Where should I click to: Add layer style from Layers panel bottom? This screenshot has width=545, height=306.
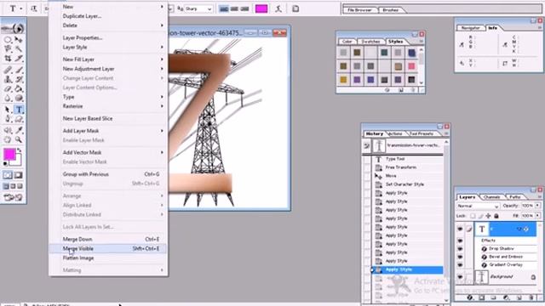pos(470,297)
